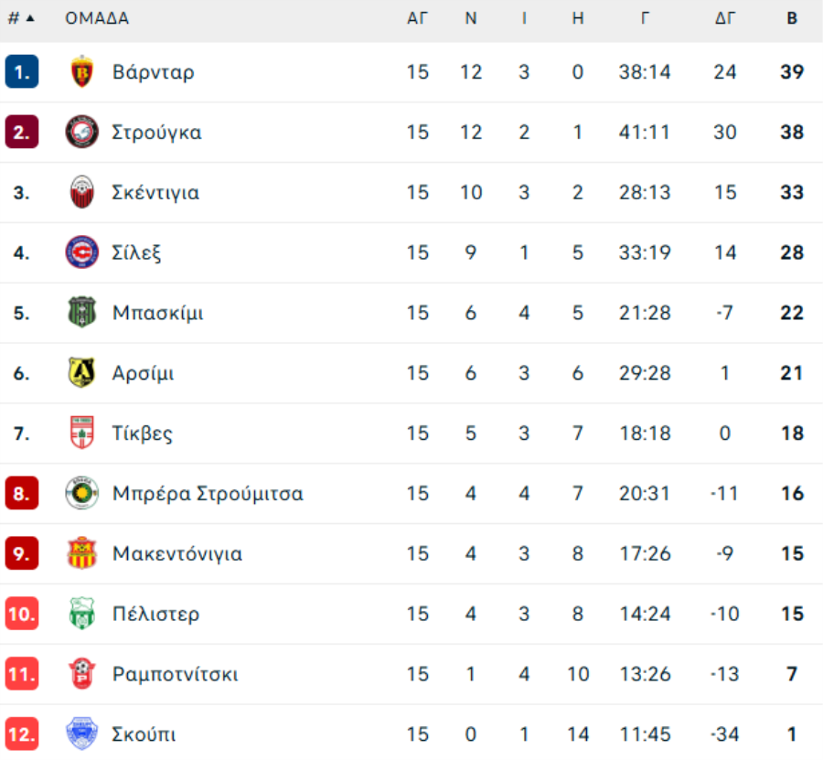Click the Μπασκίμι team logo
Viewport: 823px width, 760px height.
[82, 313]
